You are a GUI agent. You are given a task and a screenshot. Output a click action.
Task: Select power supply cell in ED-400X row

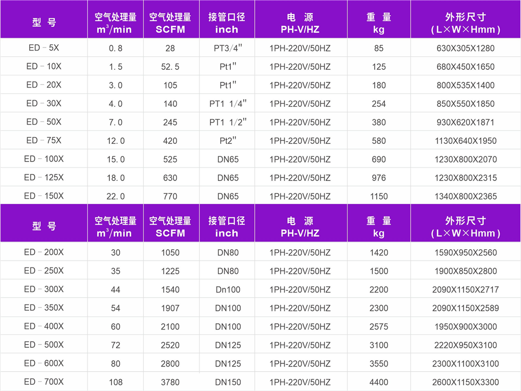point(300,327)
